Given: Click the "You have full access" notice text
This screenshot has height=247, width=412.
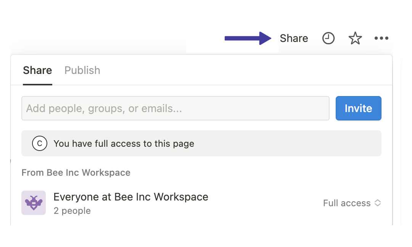Looking at the screenshot, I should tap(124, 144).
